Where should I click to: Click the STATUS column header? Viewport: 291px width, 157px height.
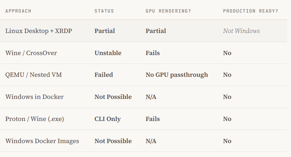(104, 11)
